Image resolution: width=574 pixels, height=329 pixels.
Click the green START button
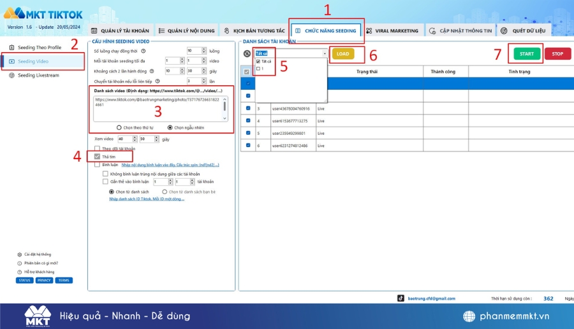[527, 53]
